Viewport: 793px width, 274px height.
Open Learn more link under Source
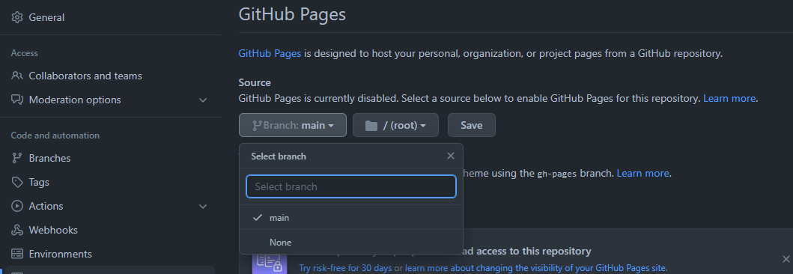coord(729,99)
